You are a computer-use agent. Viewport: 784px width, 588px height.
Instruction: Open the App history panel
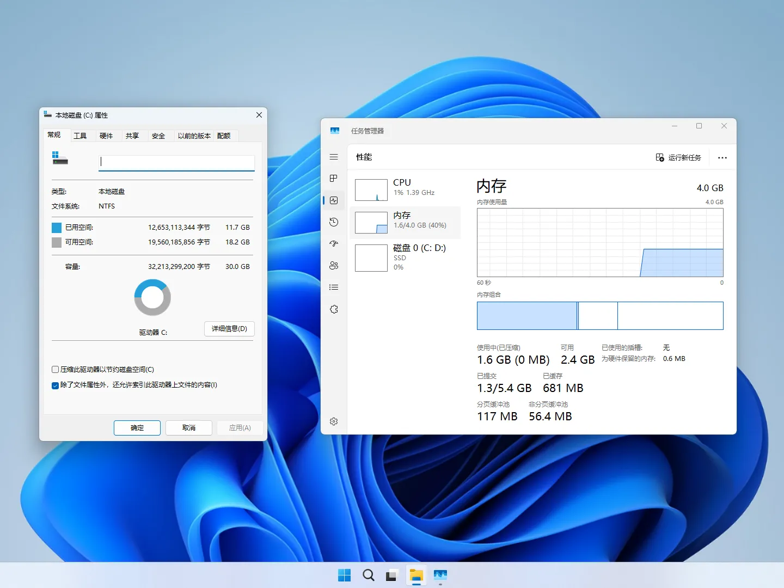(x=334, y=222)
